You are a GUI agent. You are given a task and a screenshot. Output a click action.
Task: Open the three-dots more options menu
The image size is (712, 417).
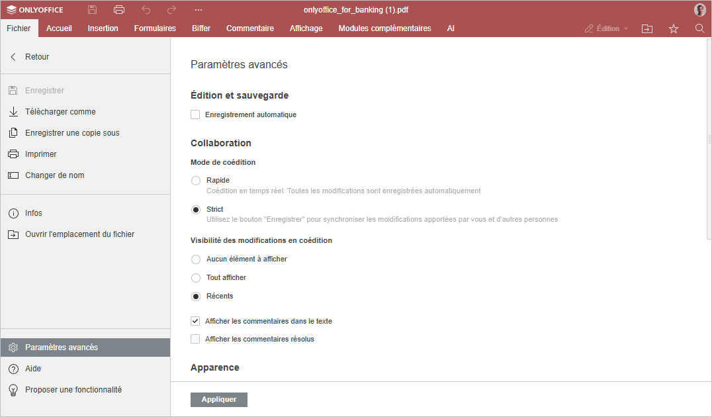pyautogui.click(x=199, y=10)
